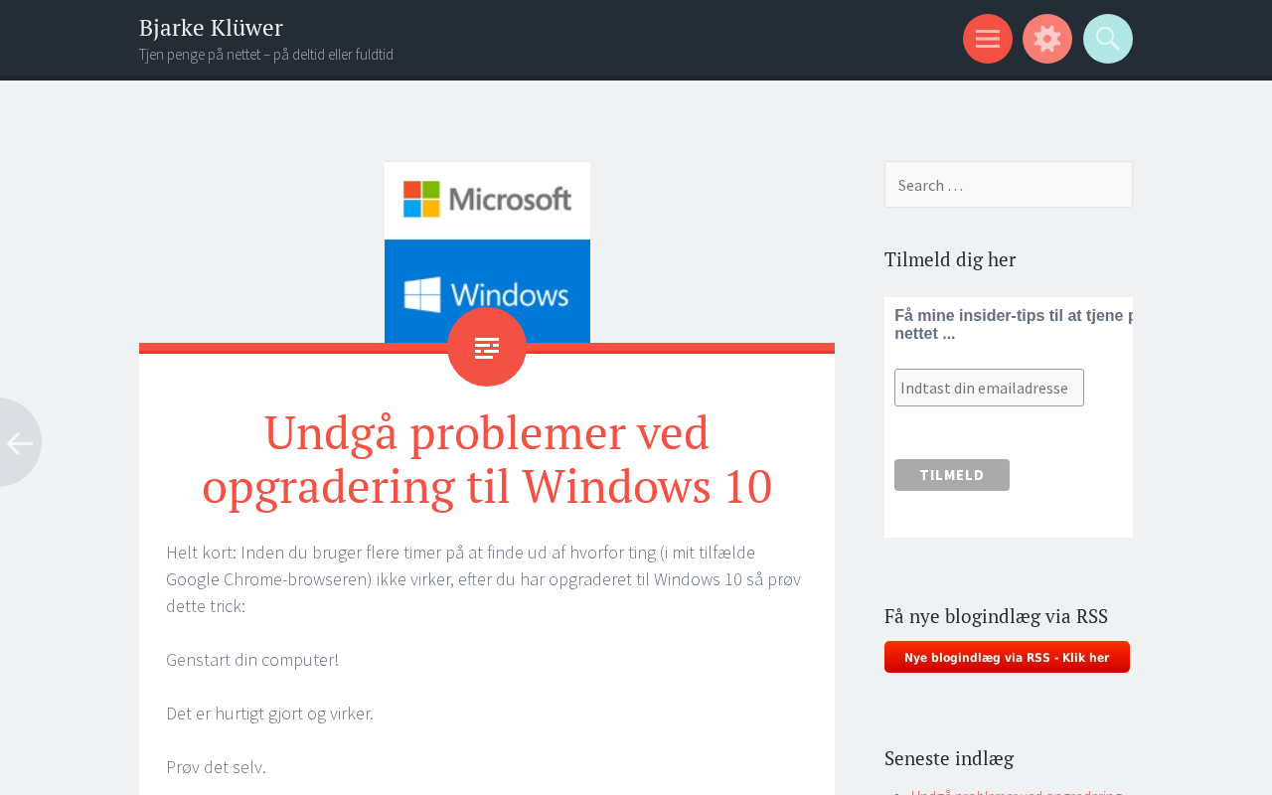Focus the email address input field
1272x795 pixels.
coord(989,388)
